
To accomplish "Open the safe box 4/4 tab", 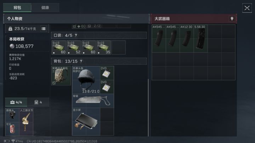I will (16, 102).
